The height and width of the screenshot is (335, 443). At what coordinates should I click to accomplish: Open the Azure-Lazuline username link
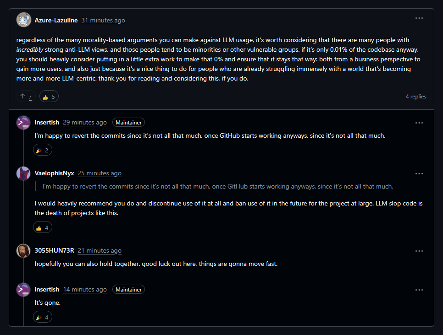point(56,20)
